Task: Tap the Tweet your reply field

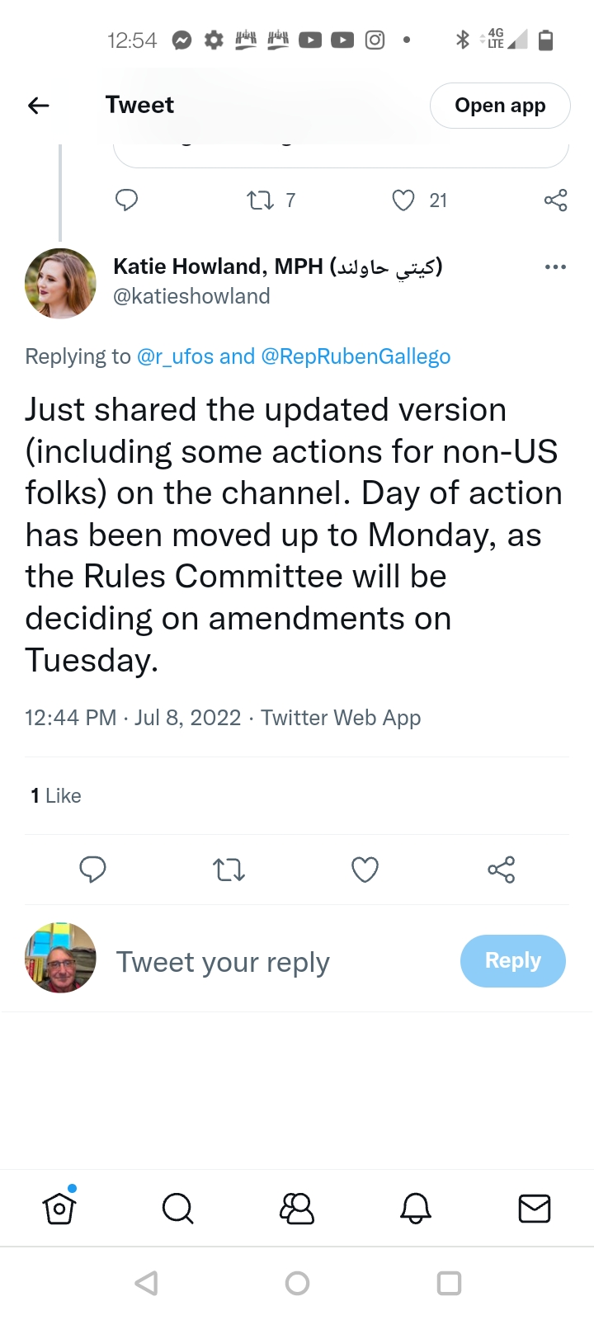Action: [x=223, y=962]
